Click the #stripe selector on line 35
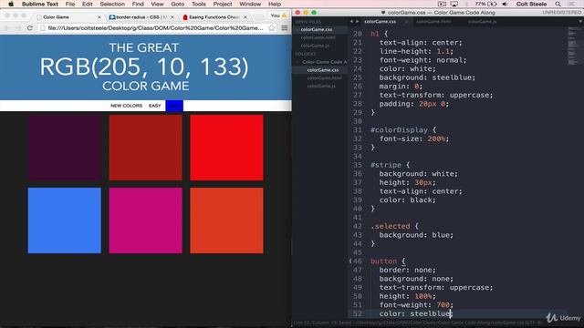This screenshot has height=328, width=584. (x=386, y=165)
